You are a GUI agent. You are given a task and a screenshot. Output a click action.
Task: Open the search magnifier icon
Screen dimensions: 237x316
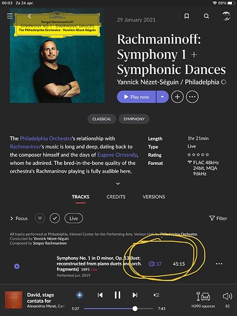click(x=207, y=16)
